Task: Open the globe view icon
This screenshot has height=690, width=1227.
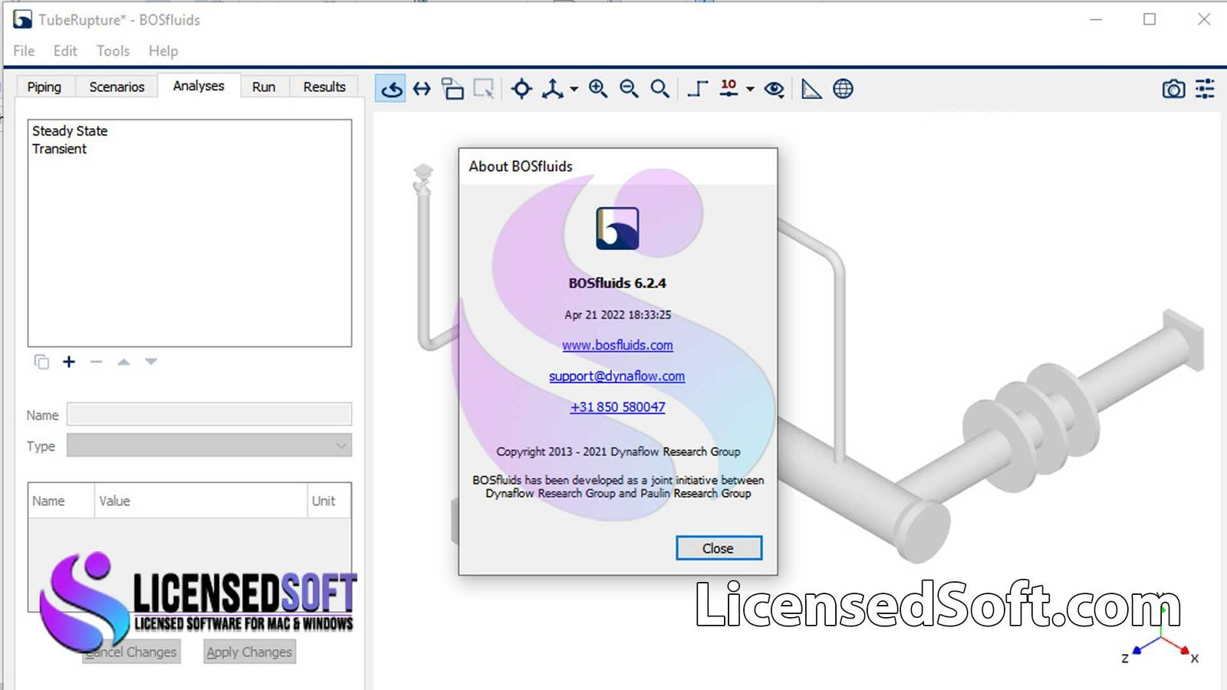Action: tap(843, 89)
